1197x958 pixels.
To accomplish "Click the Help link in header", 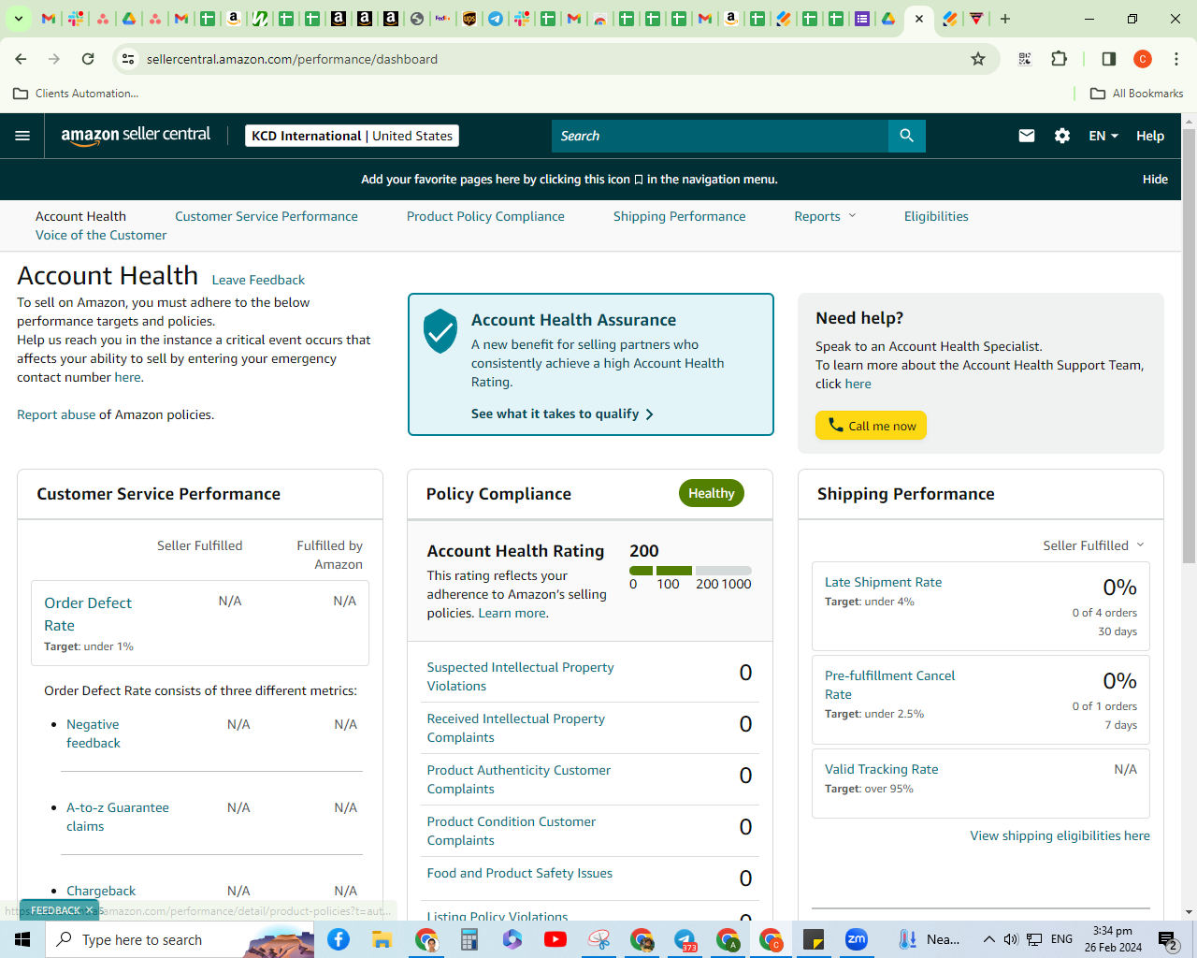I will (1150, 136).
